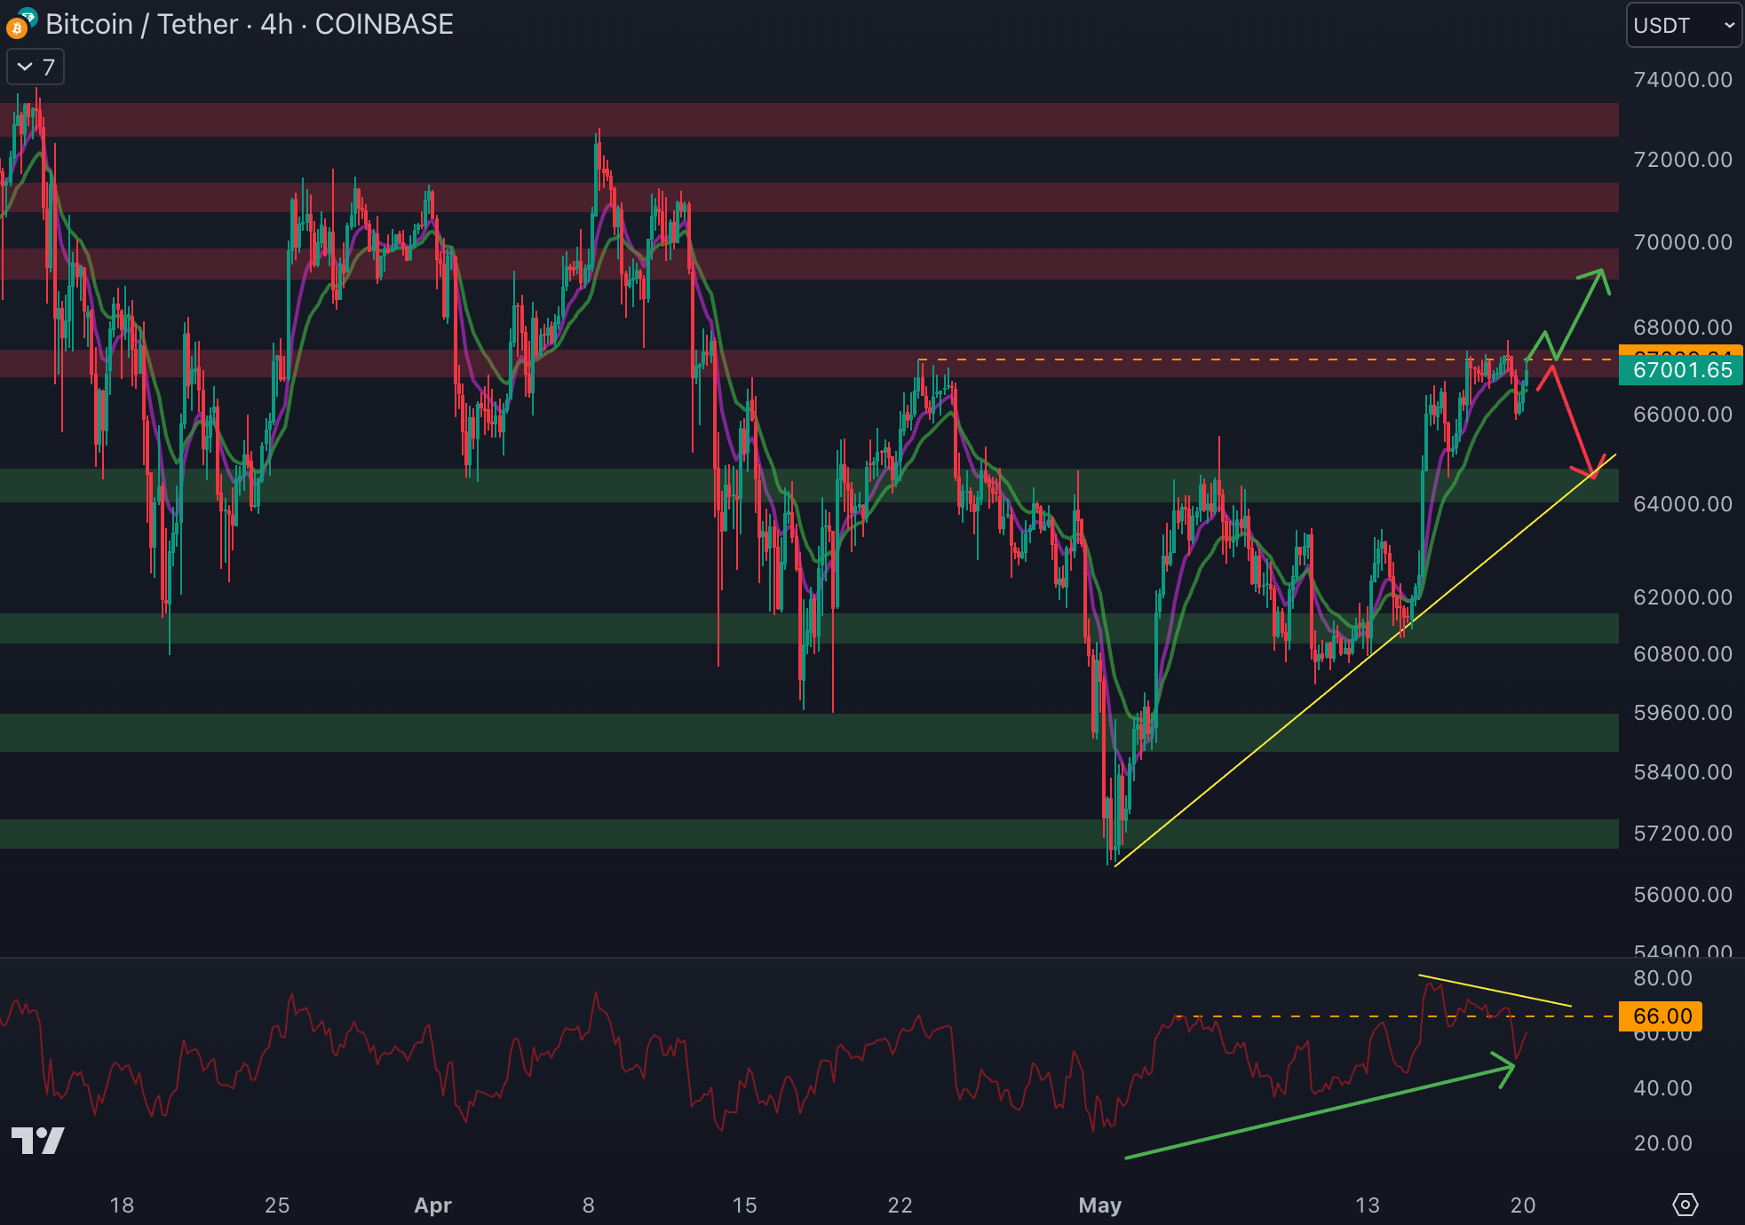Click the chevron beside the 7 label
Image resolution: width=1745 pixels, height=1225 pixels.
(25, 67)
